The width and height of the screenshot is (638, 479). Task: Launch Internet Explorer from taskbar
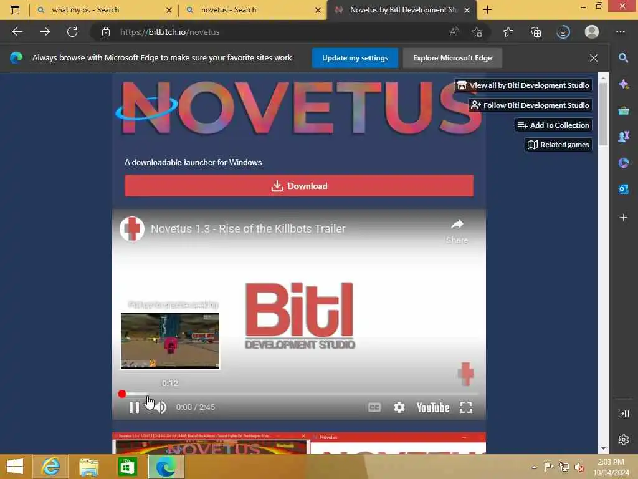(50, 467)
